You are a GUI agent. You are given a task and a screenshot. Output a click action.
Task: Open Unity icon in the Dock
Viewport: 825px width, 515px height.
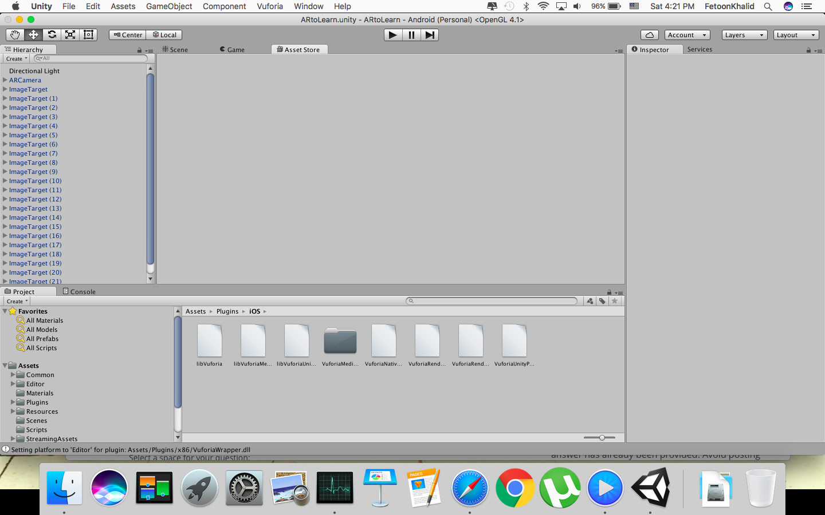coord(651,488)
